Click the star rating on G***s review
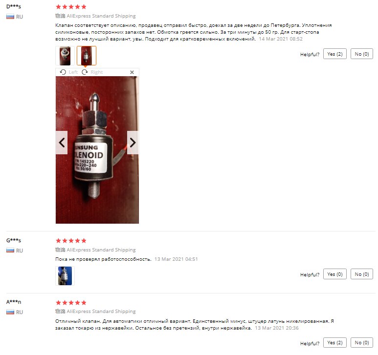 pyautogui.click(x=71, y=241)
